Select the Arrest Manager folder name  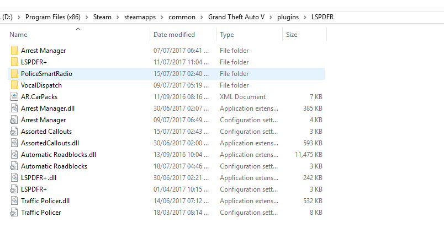pyautogui.click(x=43, y=51)
